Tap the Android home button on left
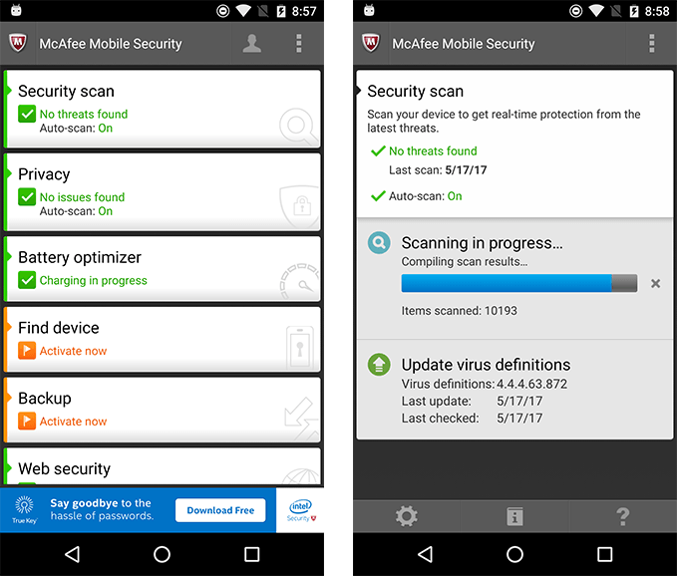This screenshot has width=677, height=576. 162,554
